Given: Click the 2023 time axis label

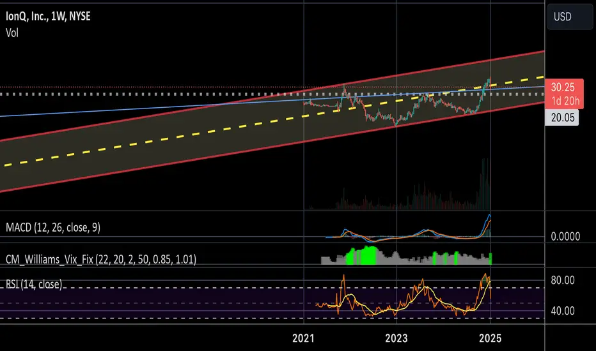Looking at the screenshot, I should (x=396, y=338).
